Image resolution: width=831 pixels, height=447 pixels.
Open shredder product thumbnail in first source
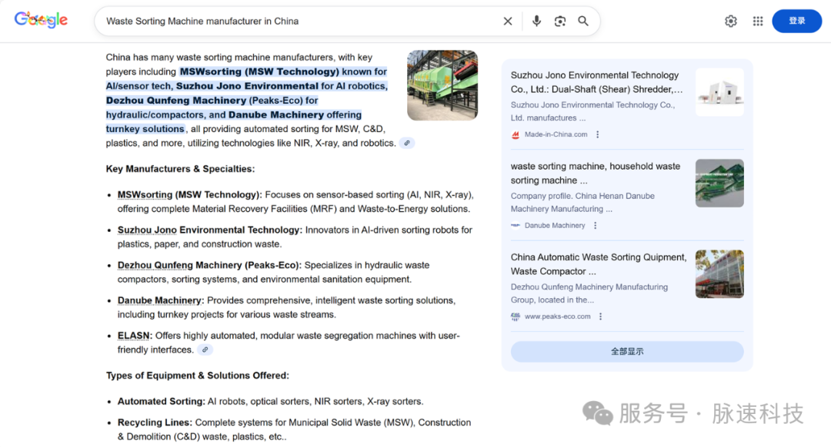coord(719,92)
